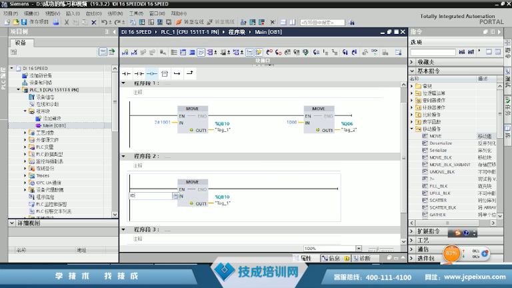Image resolution: width=512 pixels, height=288 pixels.
Task: Click the Delete network icon in editor toolbar
Action: click(134, 52)
